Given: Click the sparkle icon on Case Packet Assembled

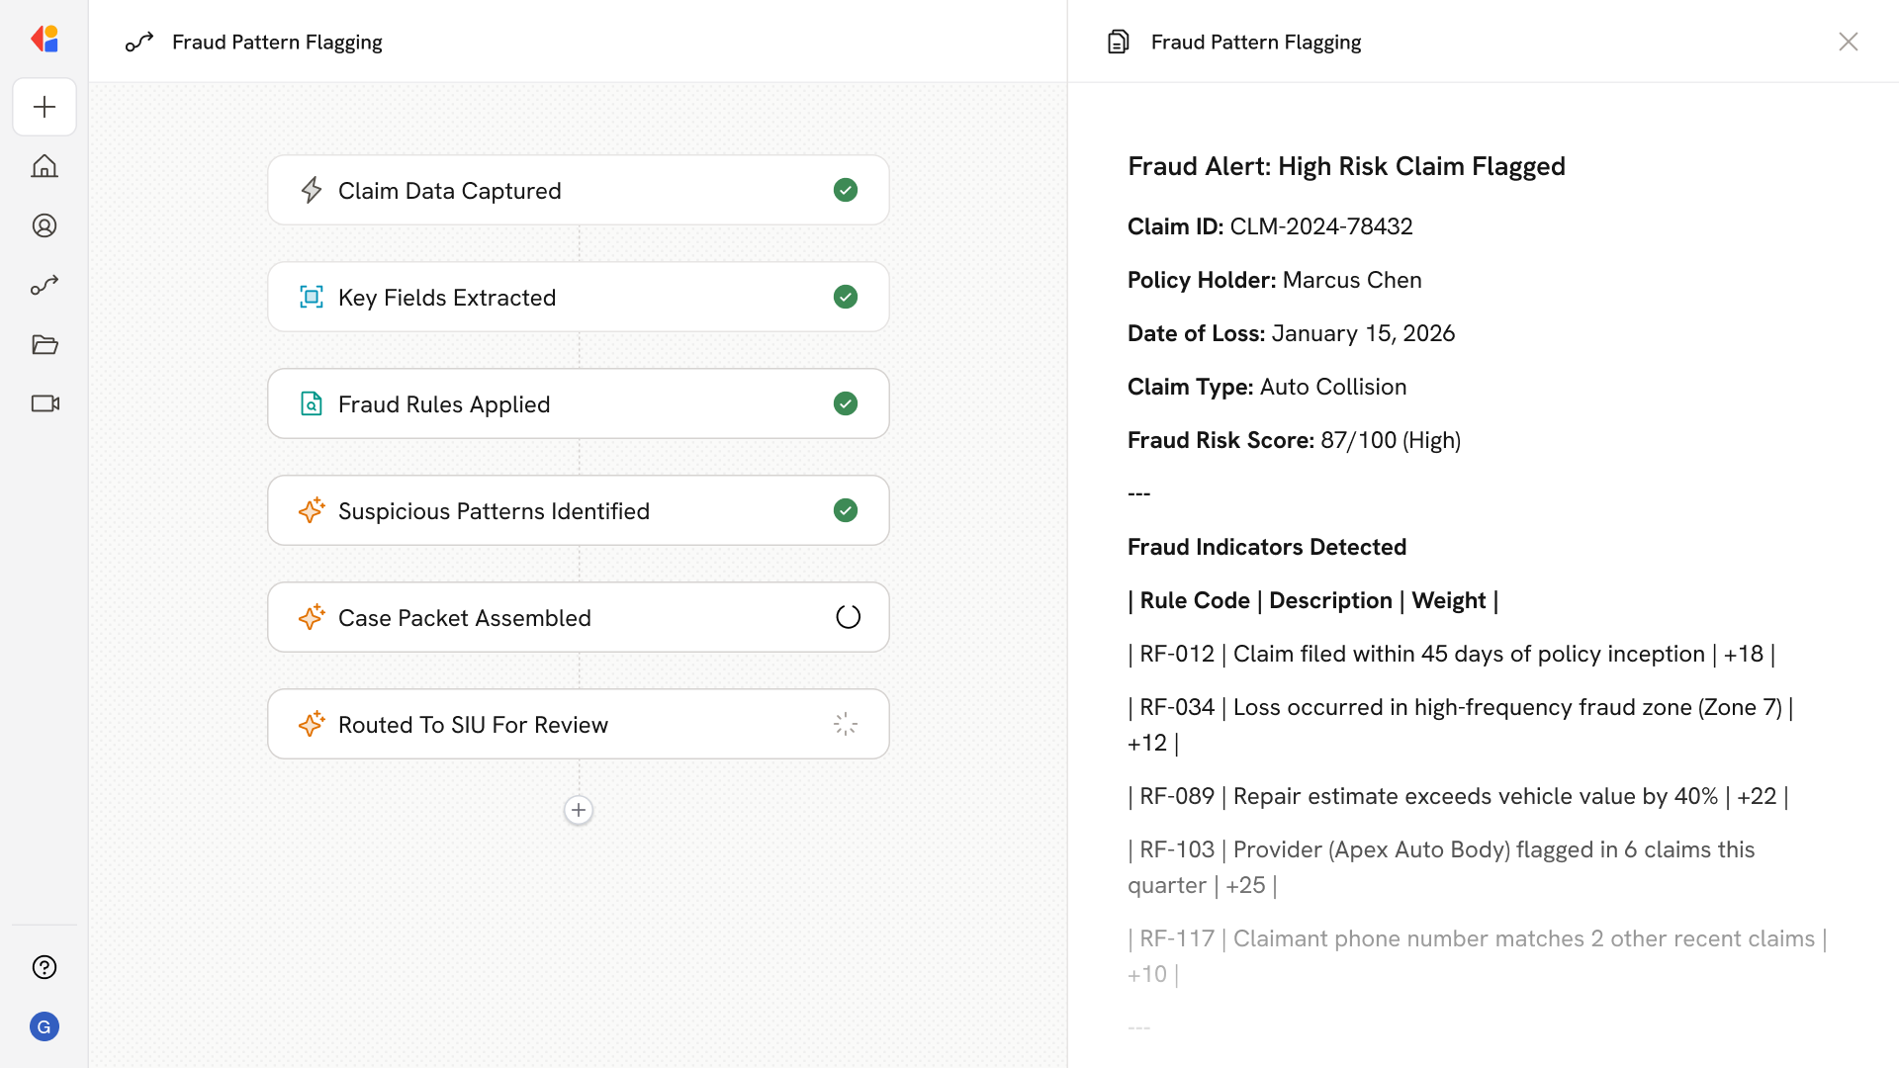Looking at the screenshot, I should pyautogui.click(x=312, y=617).
